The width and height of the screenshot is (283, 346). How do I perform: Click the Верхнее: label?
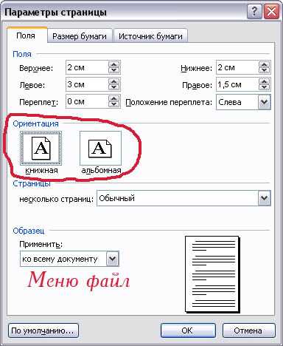(36, 68)
